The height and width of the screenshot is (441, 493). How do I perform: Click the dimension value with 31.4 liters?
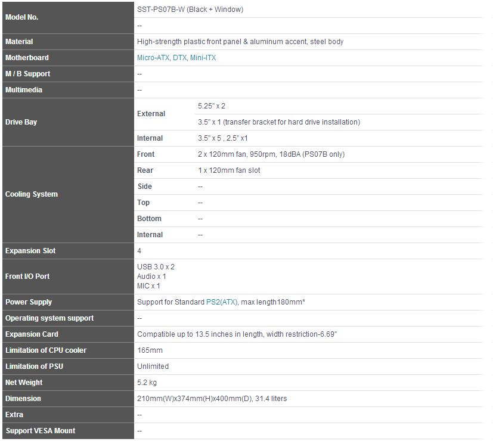pyautogui.click(x=212, y=399)
